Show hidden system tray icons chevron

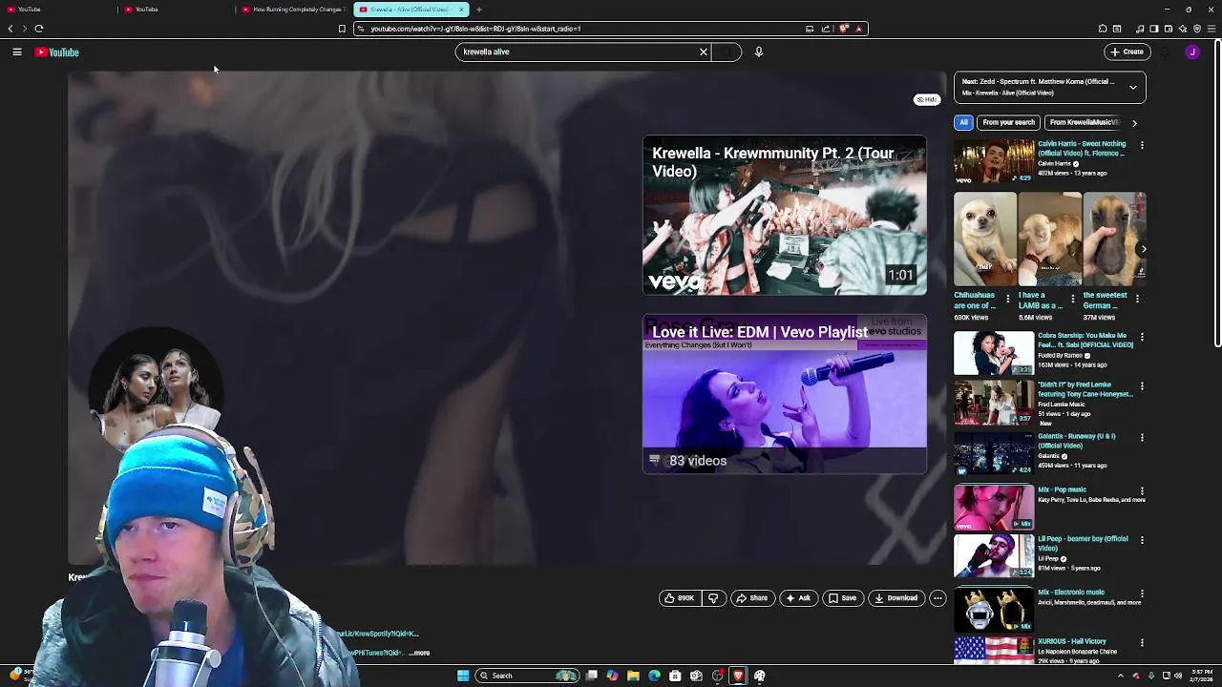[x=1122, y=676]
